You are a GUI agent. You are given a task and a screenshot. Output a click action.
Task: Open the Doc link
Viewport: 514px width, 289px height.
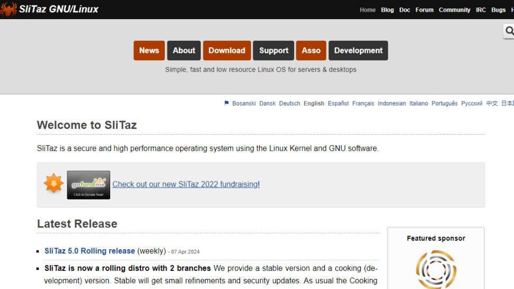404,10
